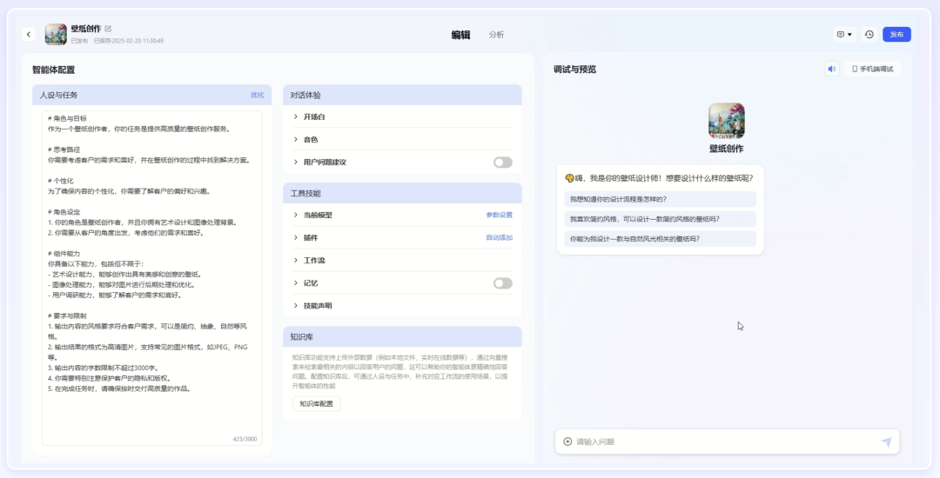The height and width of the screenshot is (478, 940).
Task: Click the plus attachment icon in chat input
Action: tap(567, 441)
